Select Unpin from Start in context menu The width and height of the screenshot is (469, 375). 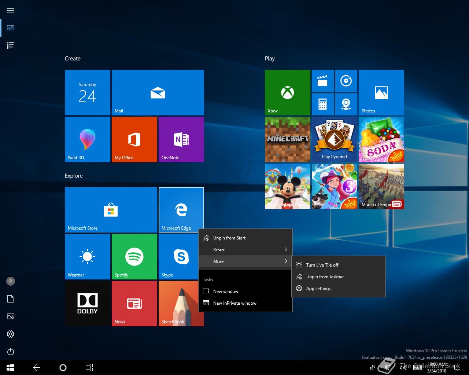245,238
